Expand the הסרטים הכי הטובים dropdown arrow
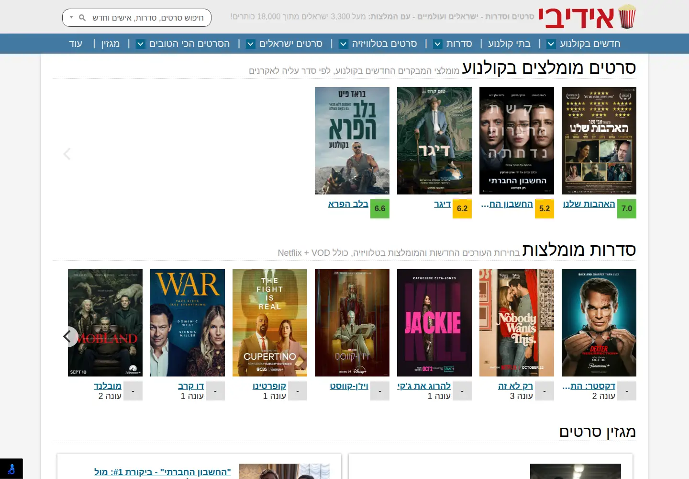The image size is (689, 479). click(141, 44)
